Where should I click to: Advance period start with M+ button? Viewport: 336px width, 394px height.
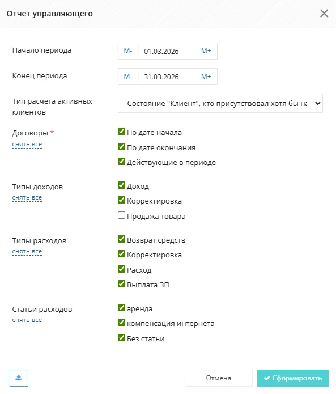coord(206,51)
